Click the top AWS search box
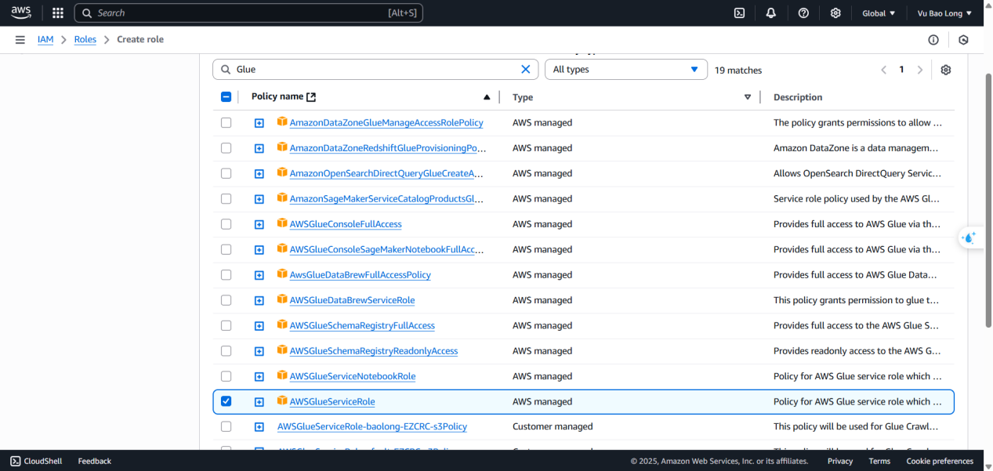This screenshot has height=471, width=993. [x=248, y=13]
